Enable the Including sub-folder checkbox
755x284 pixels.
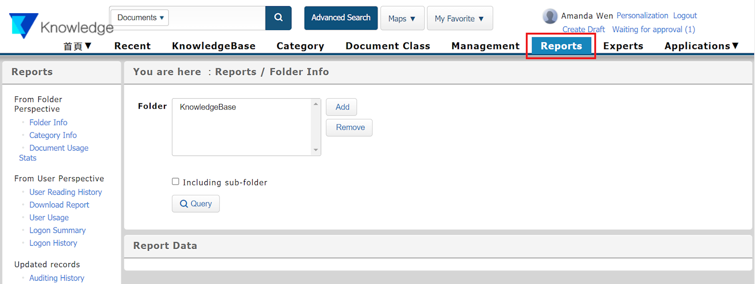tap(176, 182)
